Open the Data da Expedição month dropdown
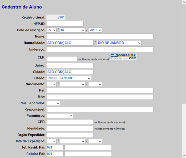The image size is (186, 158). coord(72,141)
